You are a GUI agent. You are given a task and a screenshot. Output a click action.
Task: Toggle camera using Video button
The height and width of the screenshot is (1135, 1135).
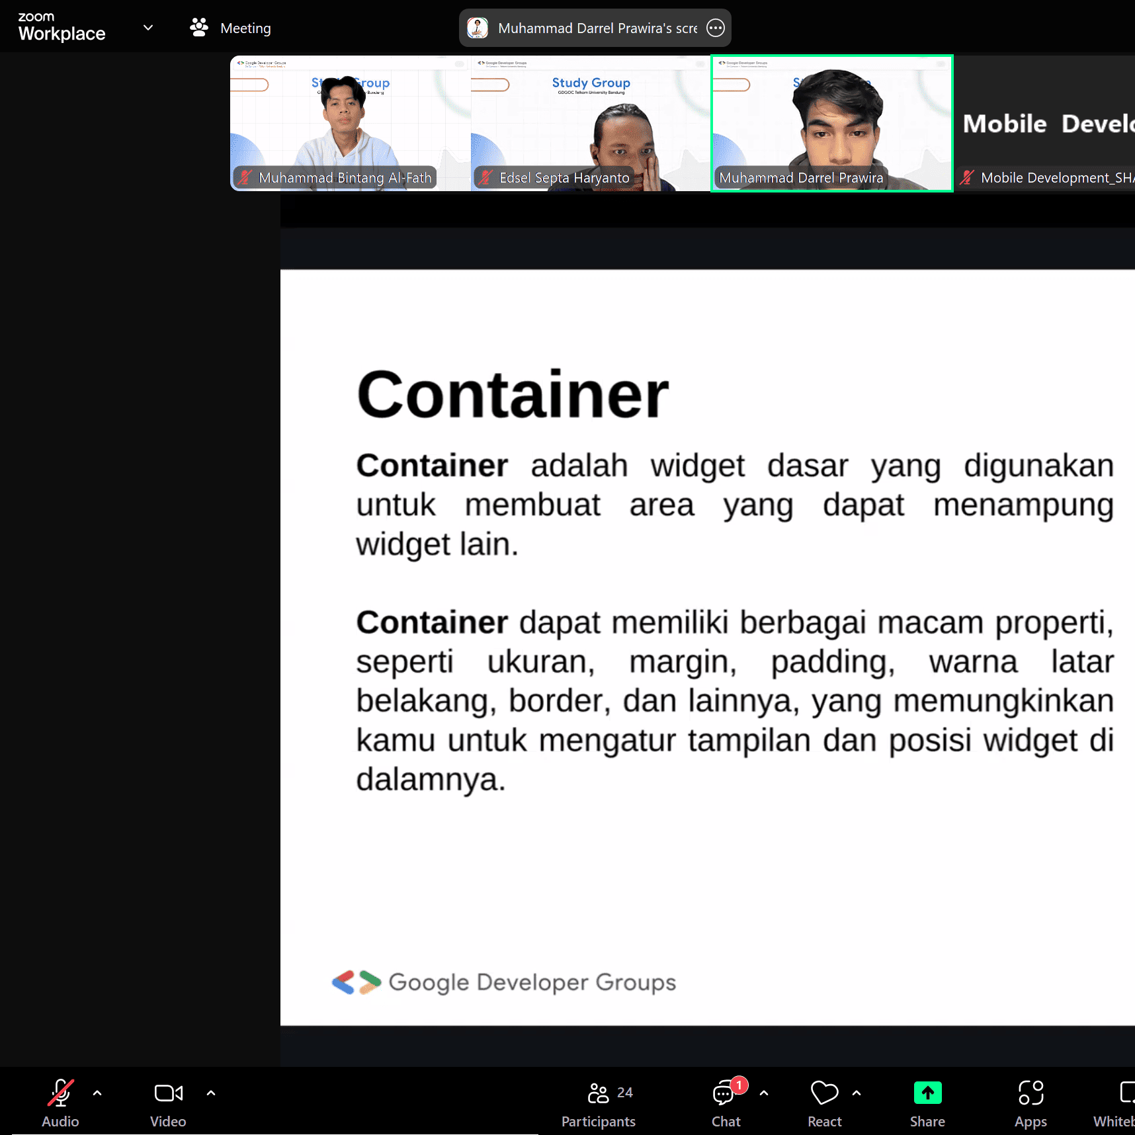[x=168, y=1103]
